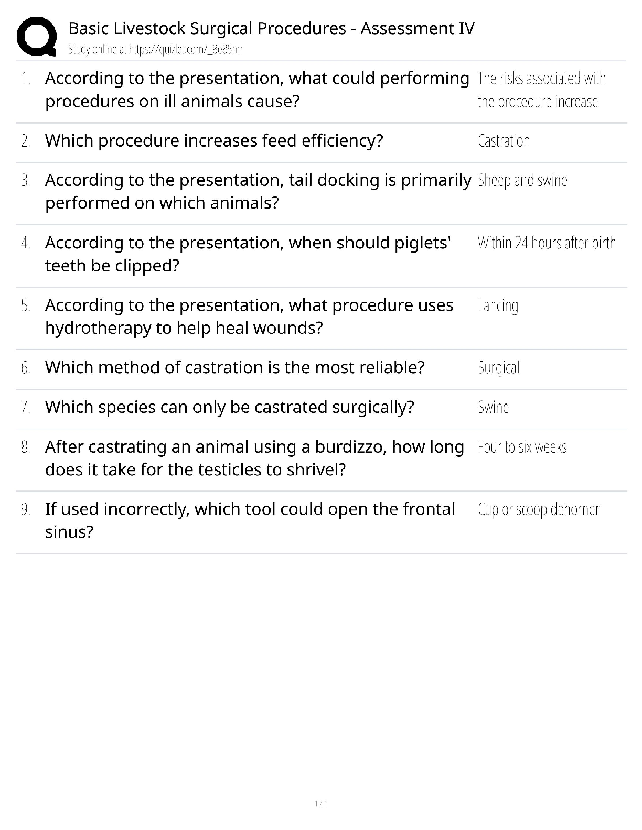Click the 'Swine' answer
Screen dimensions: 642x830
point(493,407)
